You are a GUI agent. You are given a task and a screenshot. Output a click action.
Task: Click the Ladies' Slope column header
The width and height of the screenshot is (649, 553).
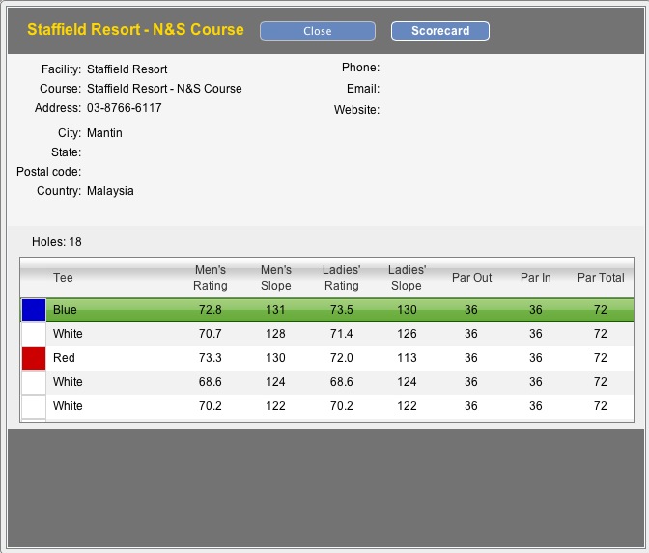point(407,278)
